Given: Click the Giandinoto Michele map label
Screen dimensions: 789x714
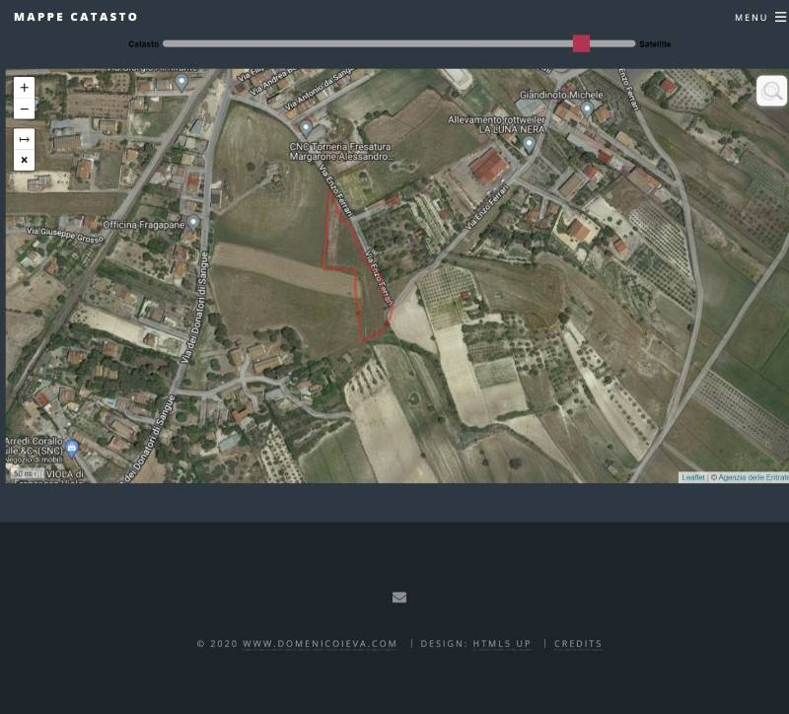Looking at the screenshot, I should tap(561, 95).
